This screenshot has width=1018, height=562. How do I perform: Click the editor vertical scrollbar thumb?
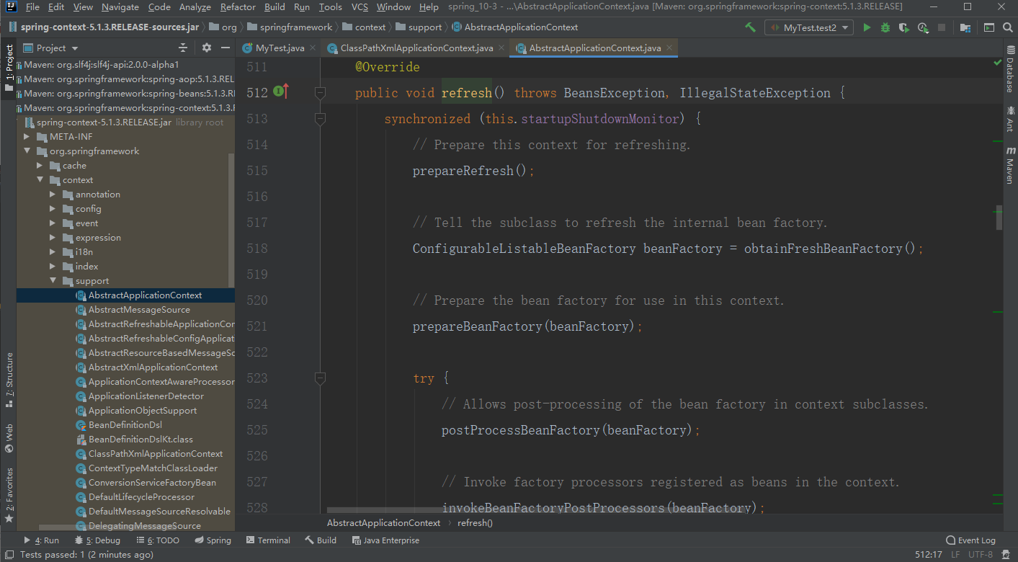click(999, 217)
